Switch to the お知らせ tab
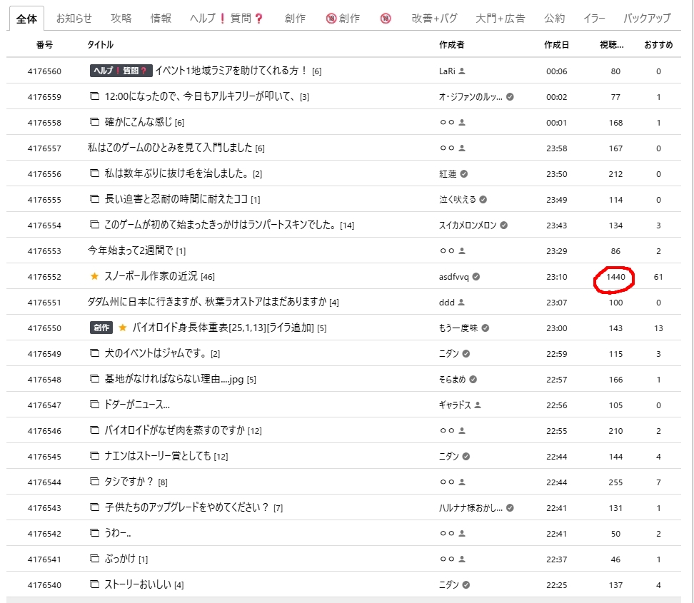The height and width of the screenshot is (603, 694). click(74, 18)
